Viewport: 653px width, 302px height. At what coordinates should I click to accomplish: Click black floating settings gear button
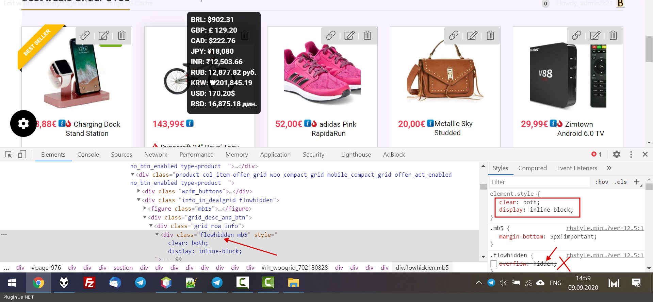23,124
